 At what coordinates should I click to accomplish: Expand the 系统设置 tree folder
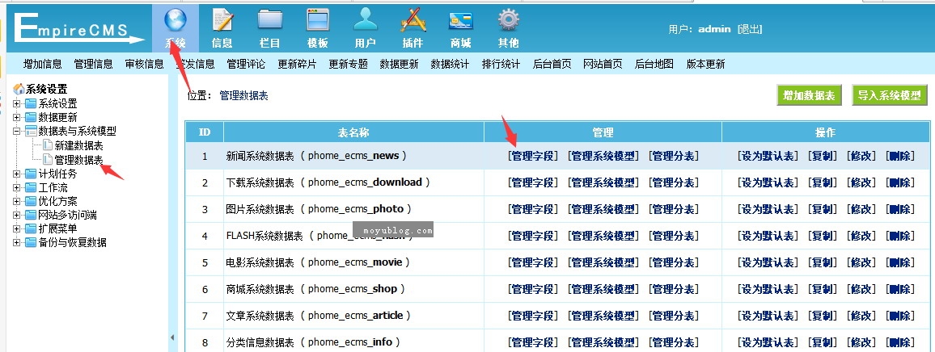tap(17, 103)
